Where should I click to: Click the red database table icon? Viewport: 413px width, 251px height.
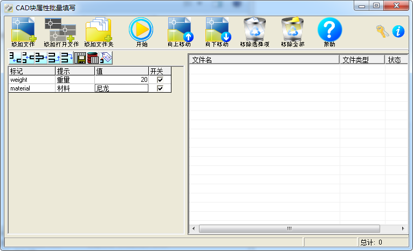coord(93,58)
